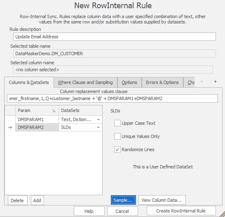Viewport: 225px width, 217px height.
Task: Check the Unique Values Only box
Action: (x=117, y=136)
